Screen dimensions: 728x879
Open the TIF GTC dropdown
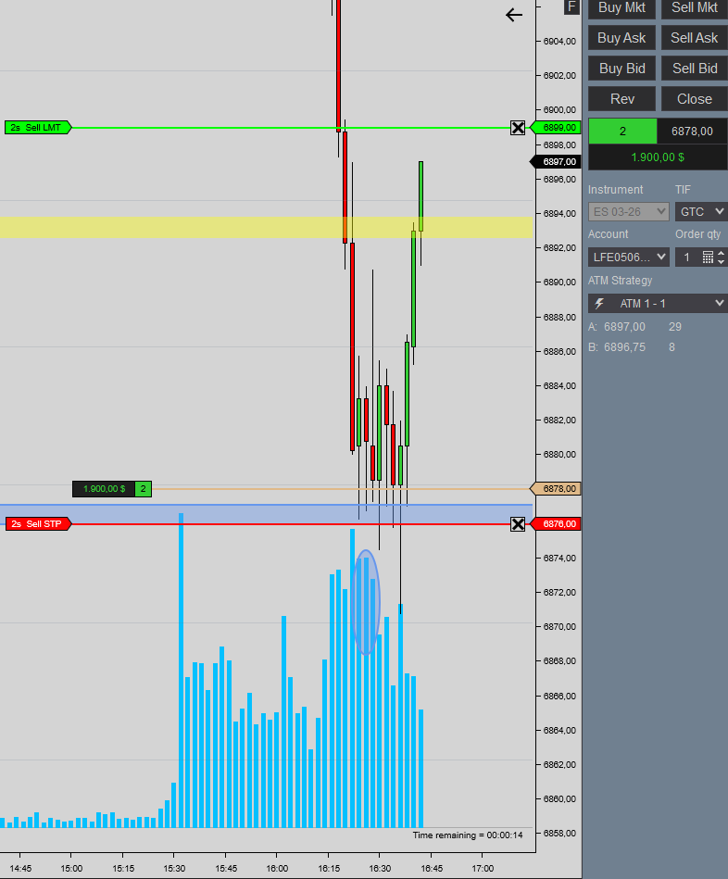click(701, 212)
